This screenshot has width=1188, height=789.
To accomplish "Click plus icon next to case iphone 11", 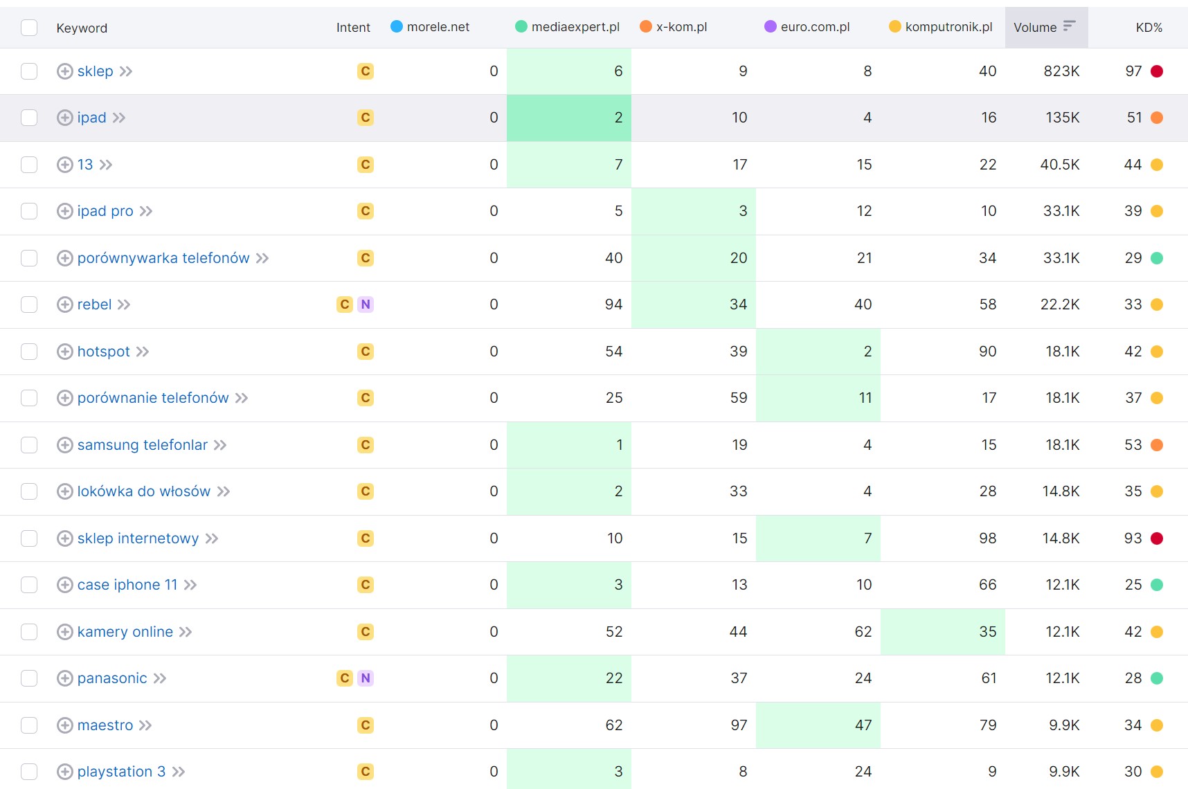I will (64, 585).
